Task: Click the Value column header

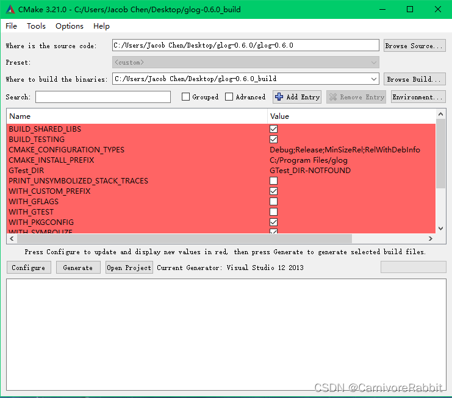Action: click(x=351, y=116)
